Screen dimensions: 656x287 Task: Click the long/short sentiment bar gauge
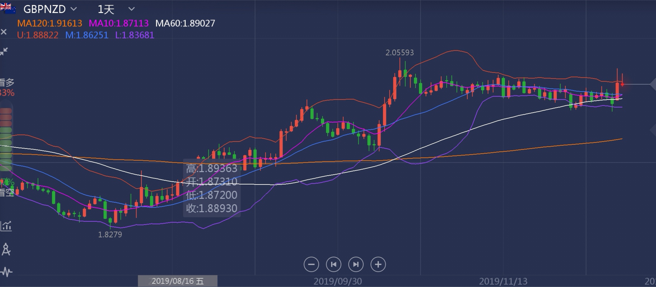click(6, 139)
